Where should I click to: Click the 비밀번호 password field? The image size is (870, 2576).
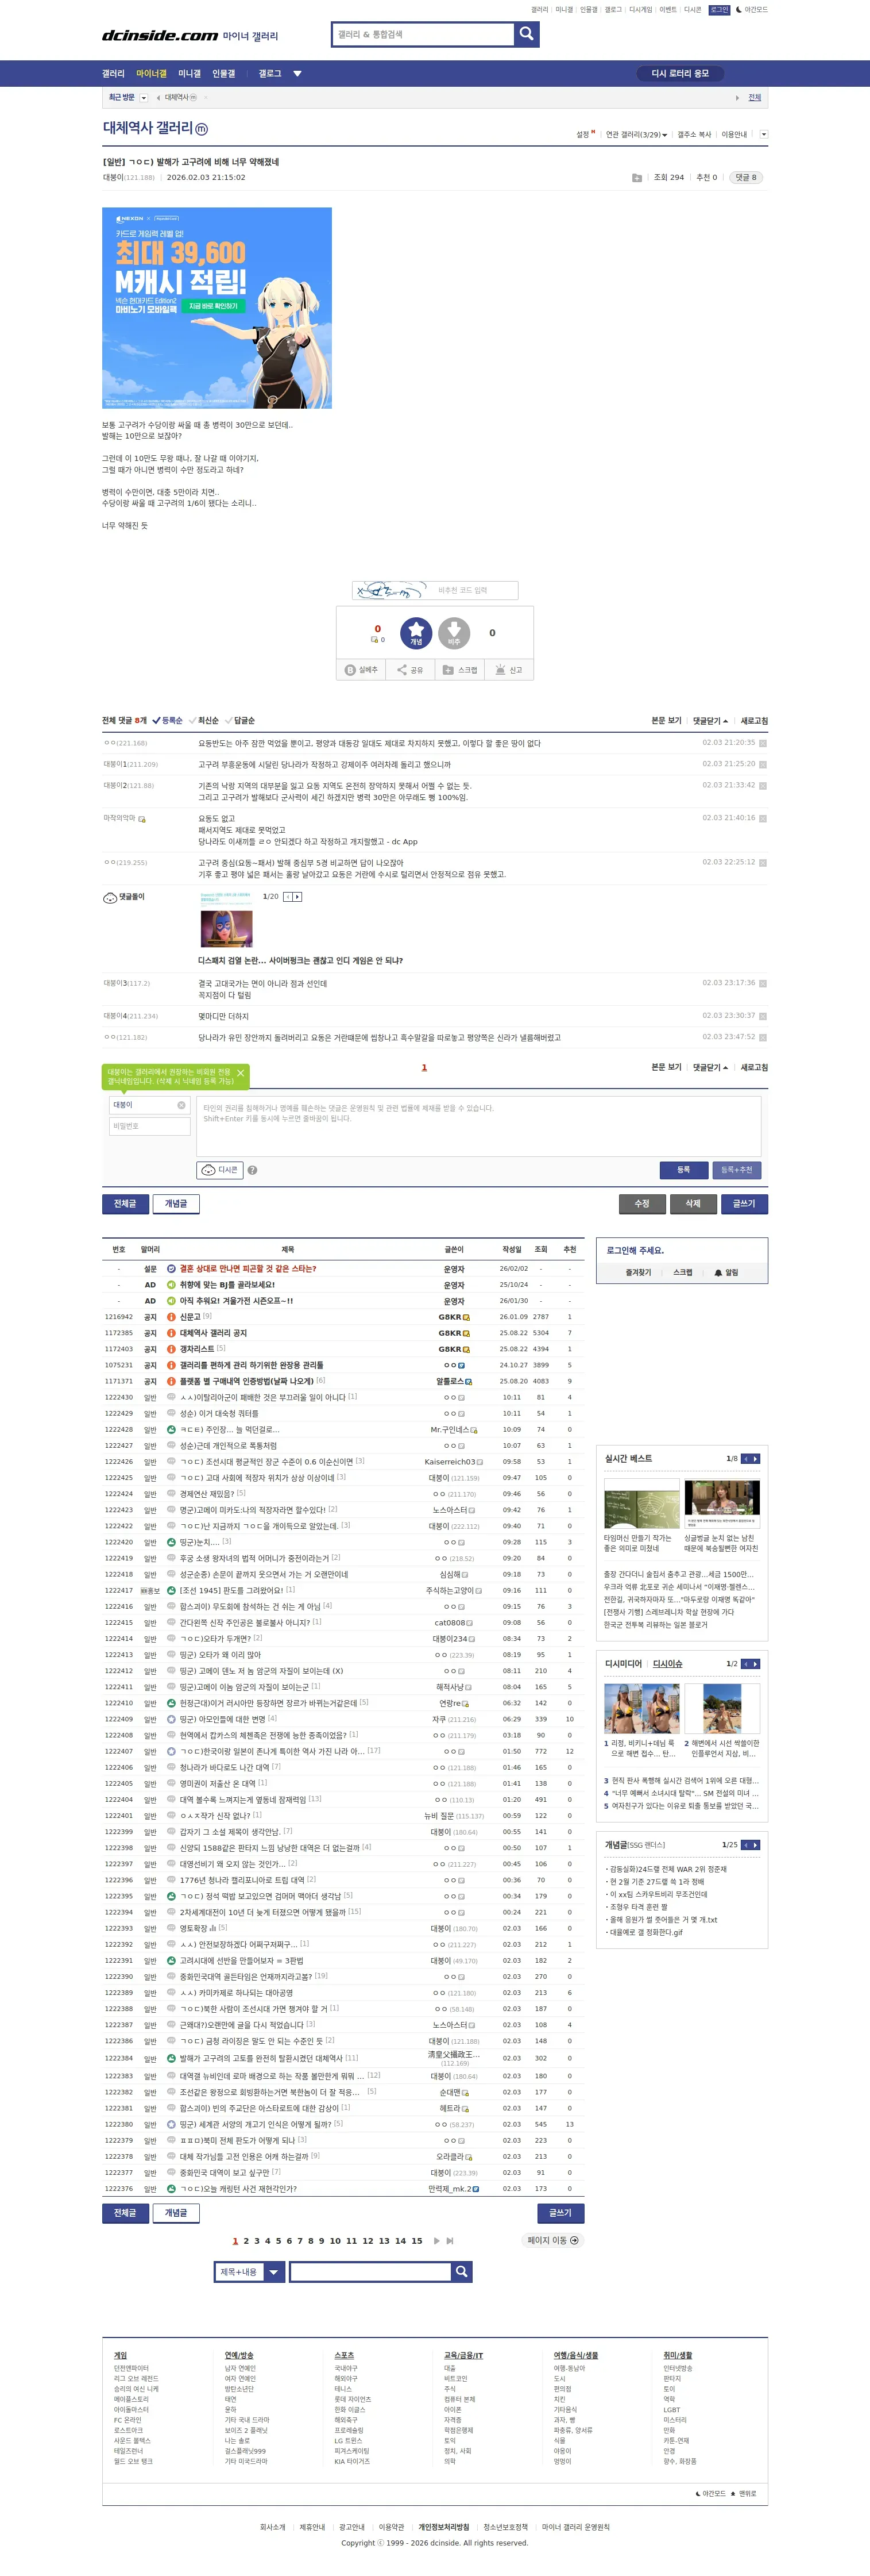tap(150, 1126)
